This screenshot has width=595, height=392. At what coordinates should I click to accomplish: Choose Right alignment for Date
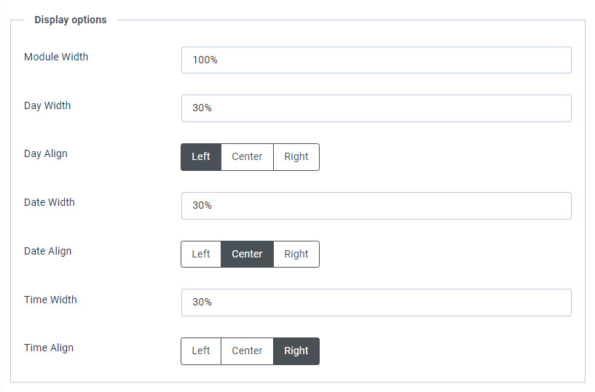296,255
